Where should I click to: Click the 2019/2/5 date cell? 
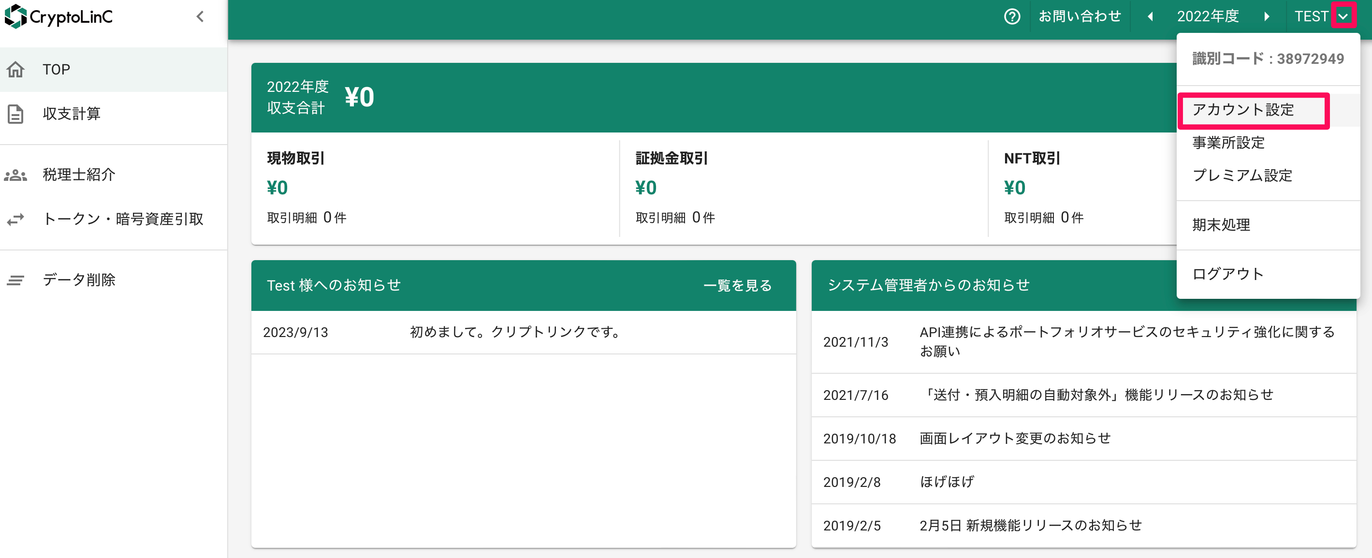[x=852, y=526]
